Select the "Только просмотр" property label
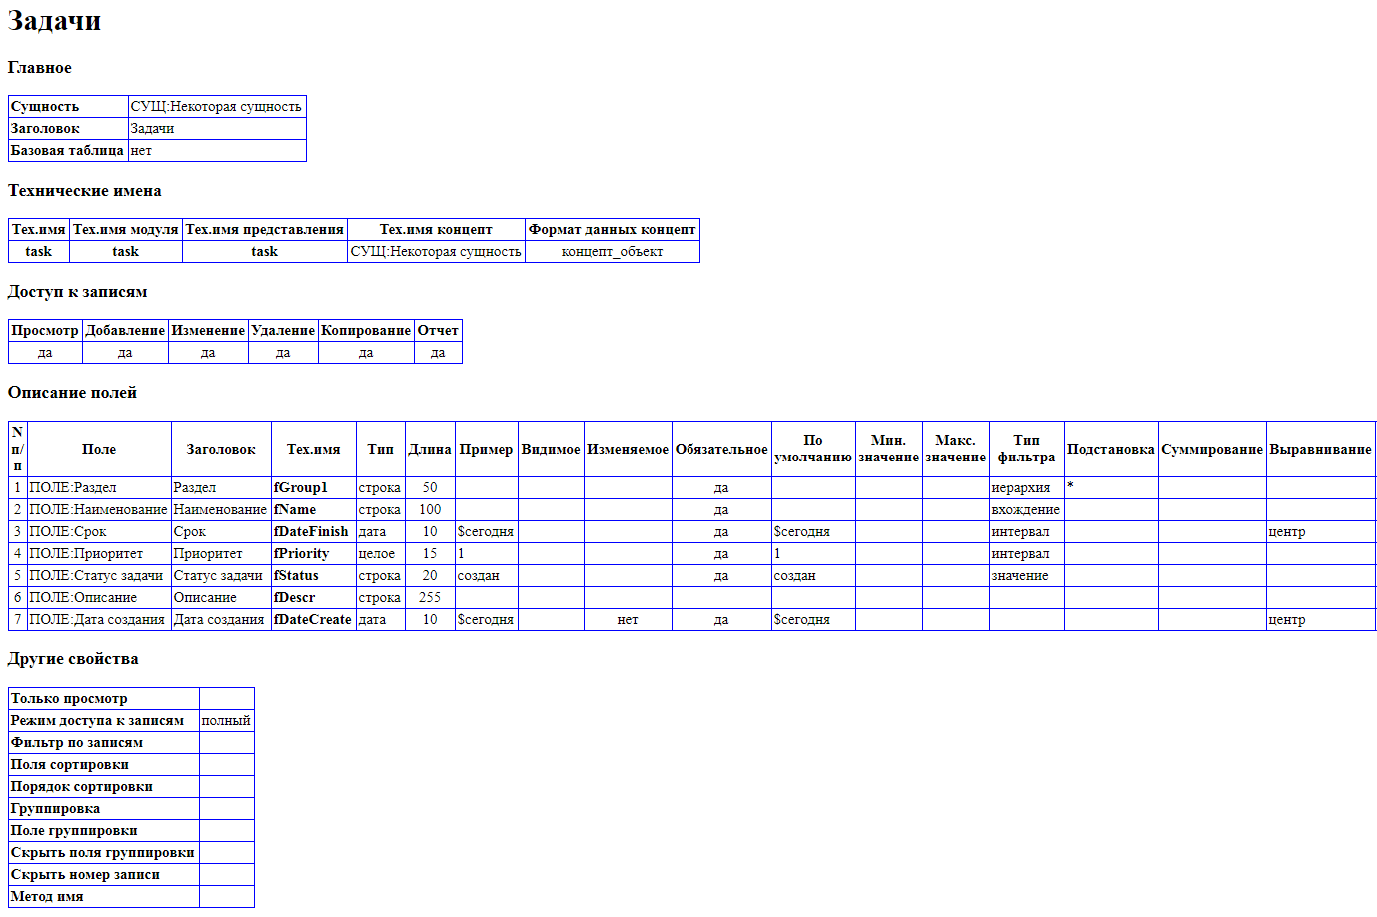The image size is (1377, 917). coord(104,698)
